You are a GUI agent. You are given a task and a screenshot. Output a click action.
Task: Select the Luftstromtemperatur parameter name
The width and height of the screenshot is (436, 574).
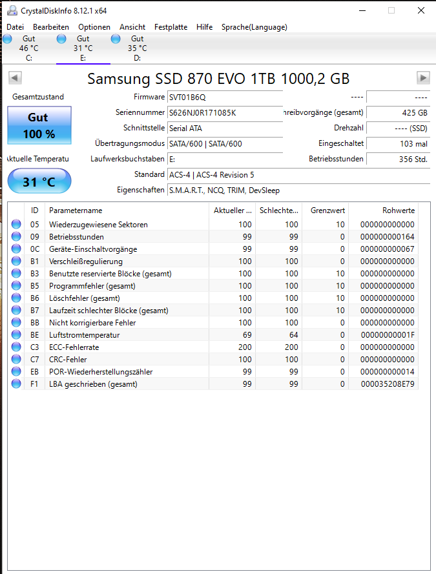pyautogui.click(x=85, y=335)
